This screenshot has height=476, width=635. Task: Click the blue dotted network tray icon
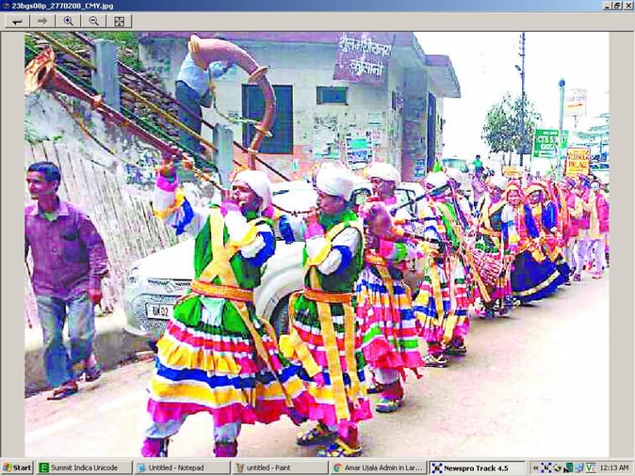546,468
